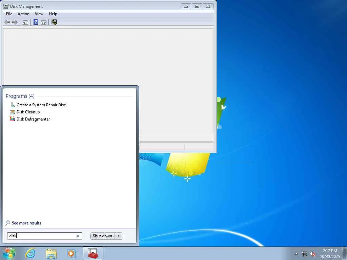Screen dimensions: 347x260
Task: Click the Windows Start orb
Action: [9, 253]
